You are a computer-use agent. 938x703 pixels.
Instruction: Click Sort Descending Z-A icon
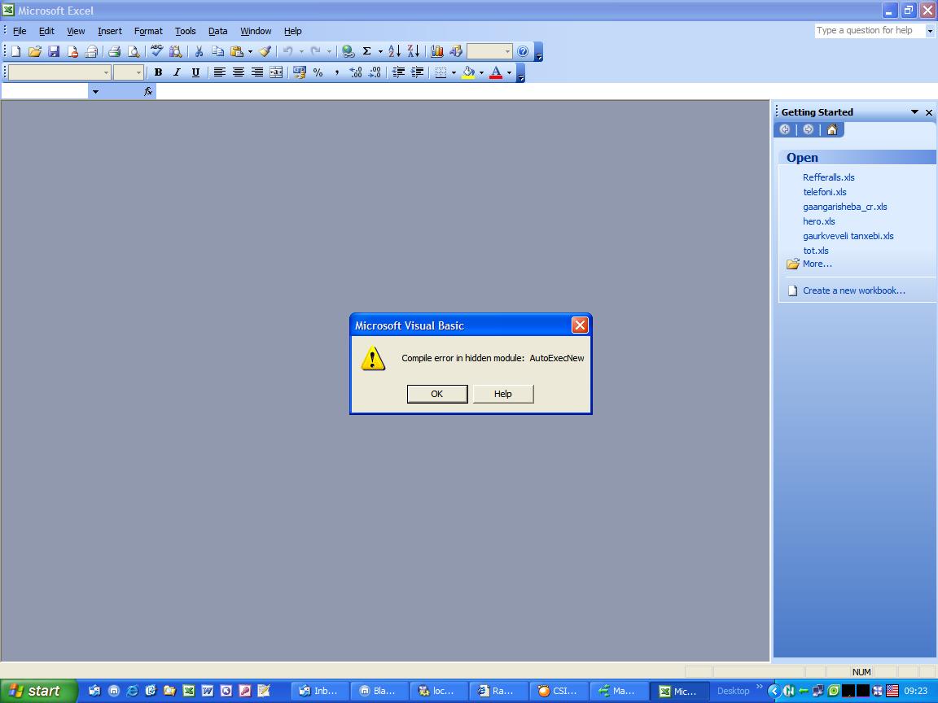pos(414,51)
